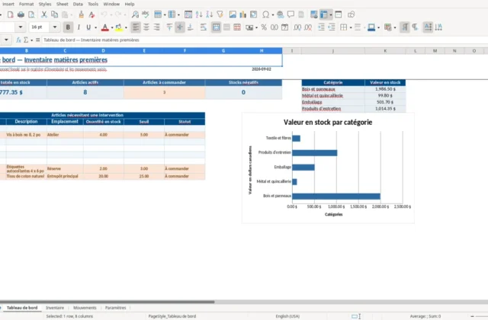
Task: Select the 'Bois et panneaux' category cell
Action: (x=333, y=89)
